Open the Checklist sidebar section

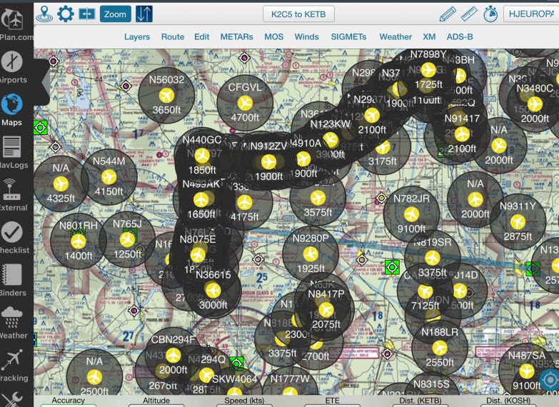[x=13, y=237]
